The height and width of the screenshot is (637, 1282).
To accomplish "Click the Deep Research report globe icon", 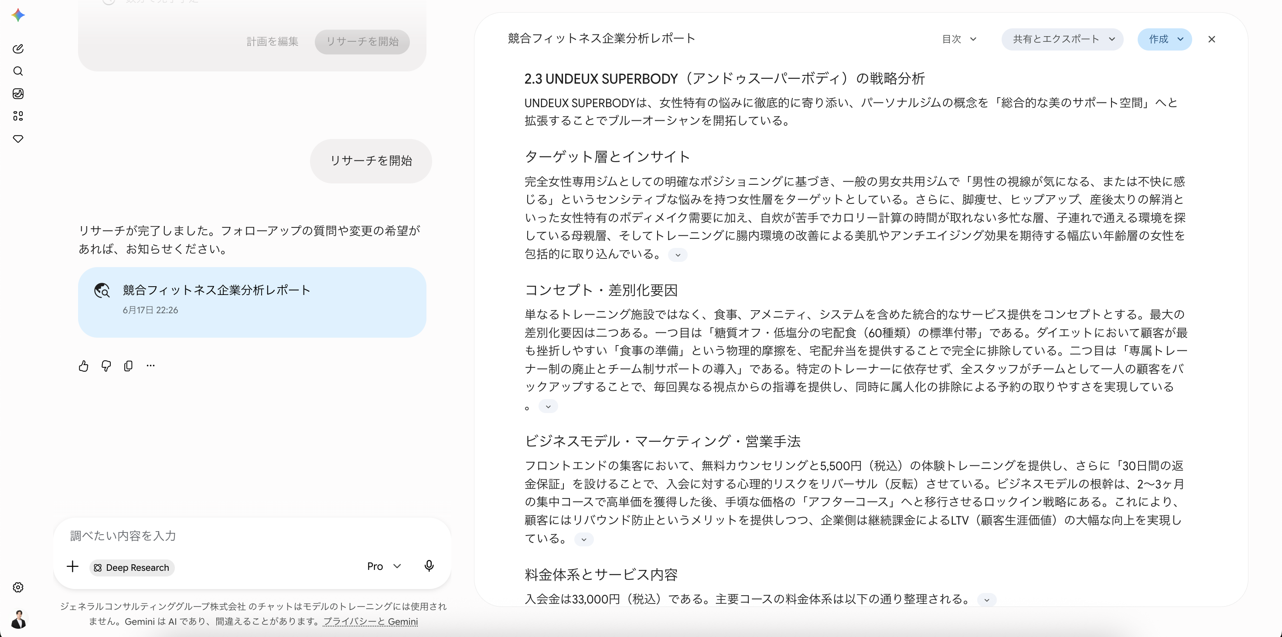I will click(x=102, y=291).
